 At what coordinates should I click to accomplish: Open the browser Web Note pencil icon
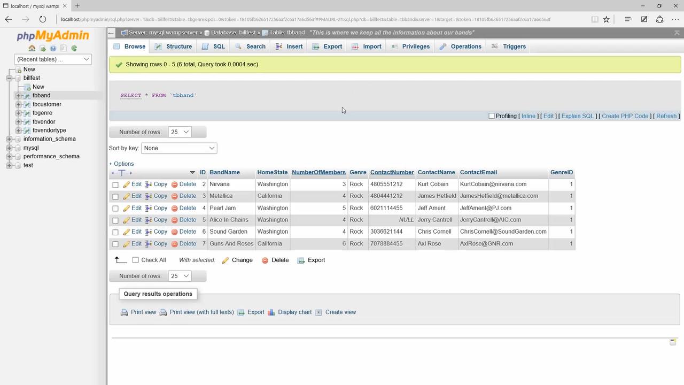click(644, 19)
